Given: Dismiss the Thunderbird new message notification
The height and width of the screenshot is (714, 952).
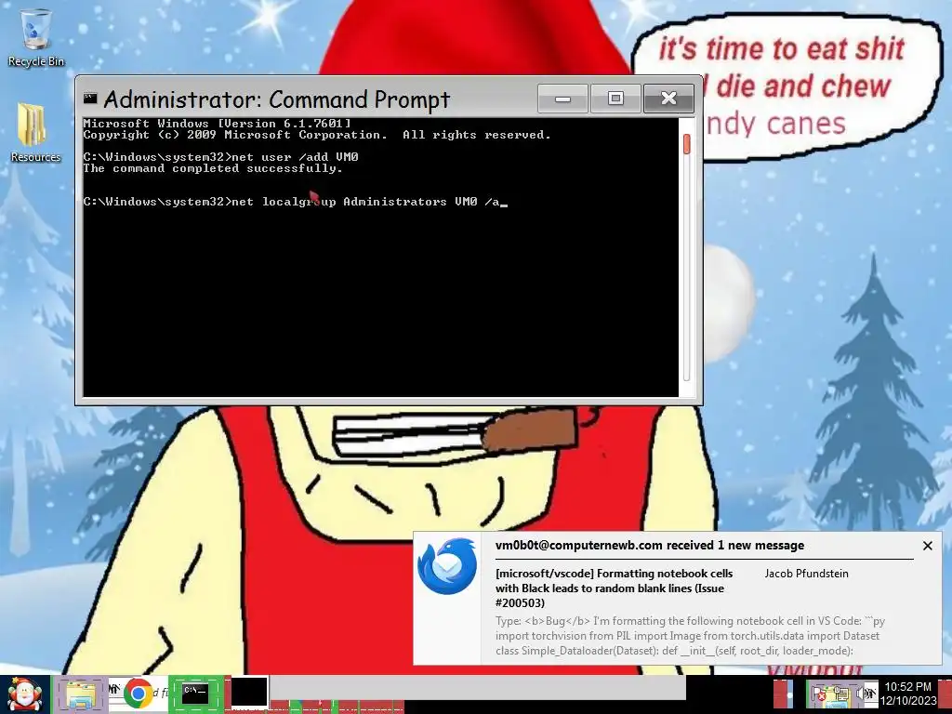Looking at the screenshot, I should point(927,546).
